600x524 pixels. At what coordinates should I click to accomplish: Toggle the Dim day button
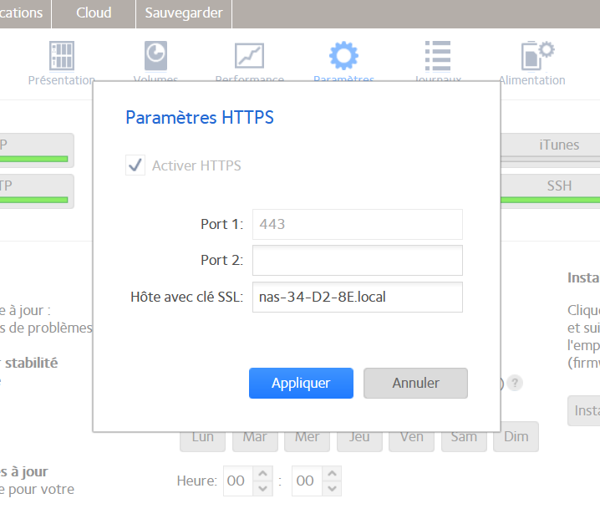point(516,437)
